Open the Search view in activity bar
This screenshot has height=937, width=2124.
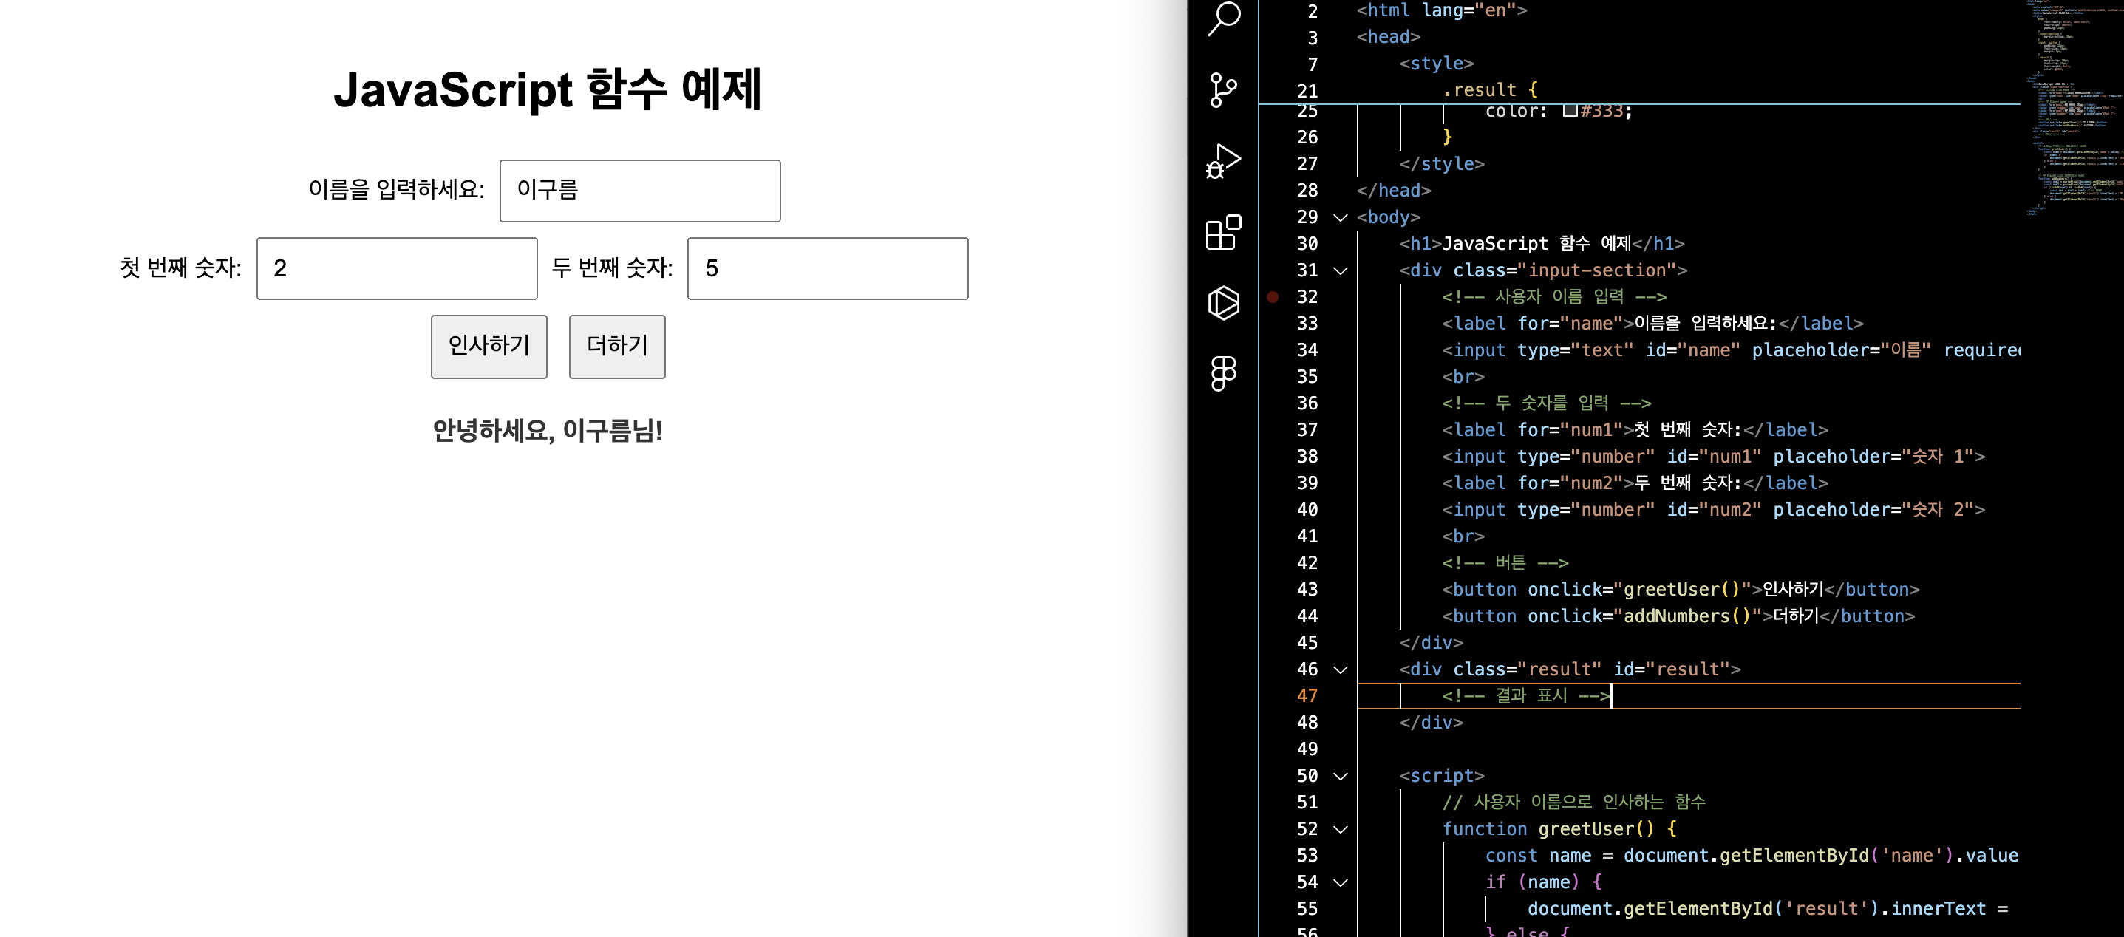pyautogui.click(x=1224, y=18)
